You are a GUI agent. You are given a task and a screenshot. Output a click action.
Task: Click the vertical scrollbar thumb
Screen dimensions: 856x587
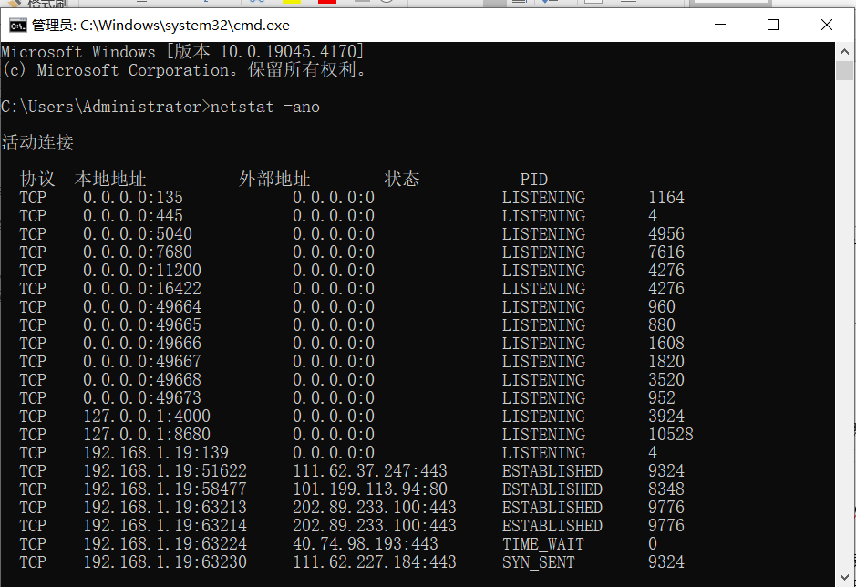tap(844, 70)
